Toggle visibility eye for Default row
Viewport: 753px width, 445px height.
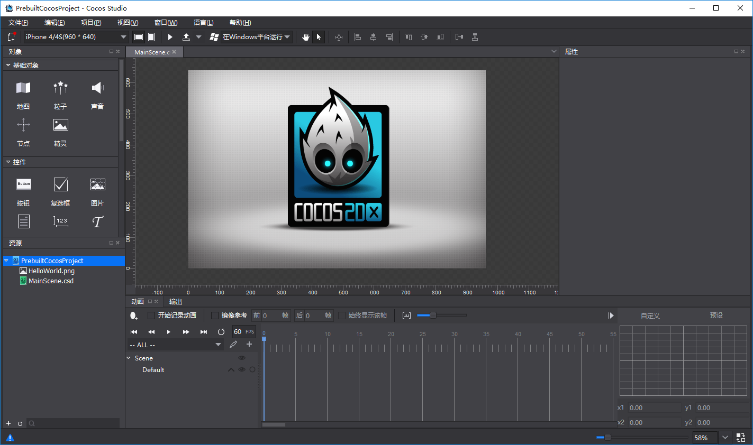tap(242, 370)
